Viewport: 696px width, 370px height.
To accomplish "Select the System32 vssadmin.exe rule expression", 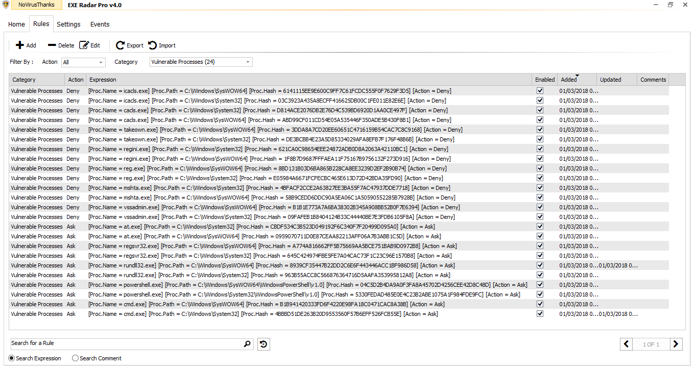I will 272,217.
